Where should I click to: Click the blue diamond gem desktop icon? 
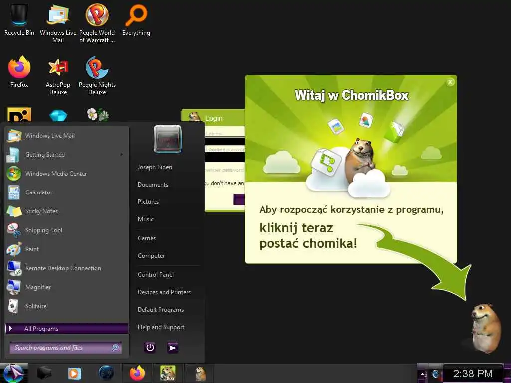coord(58,116)
